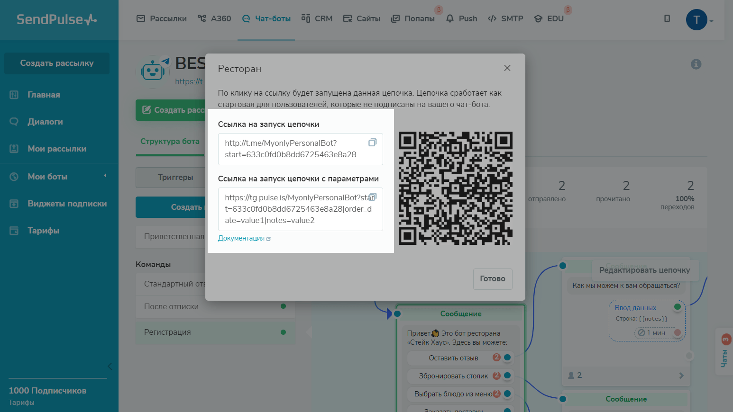
Task: Click the отправлено statistic
Action: (x=547, y=191)
